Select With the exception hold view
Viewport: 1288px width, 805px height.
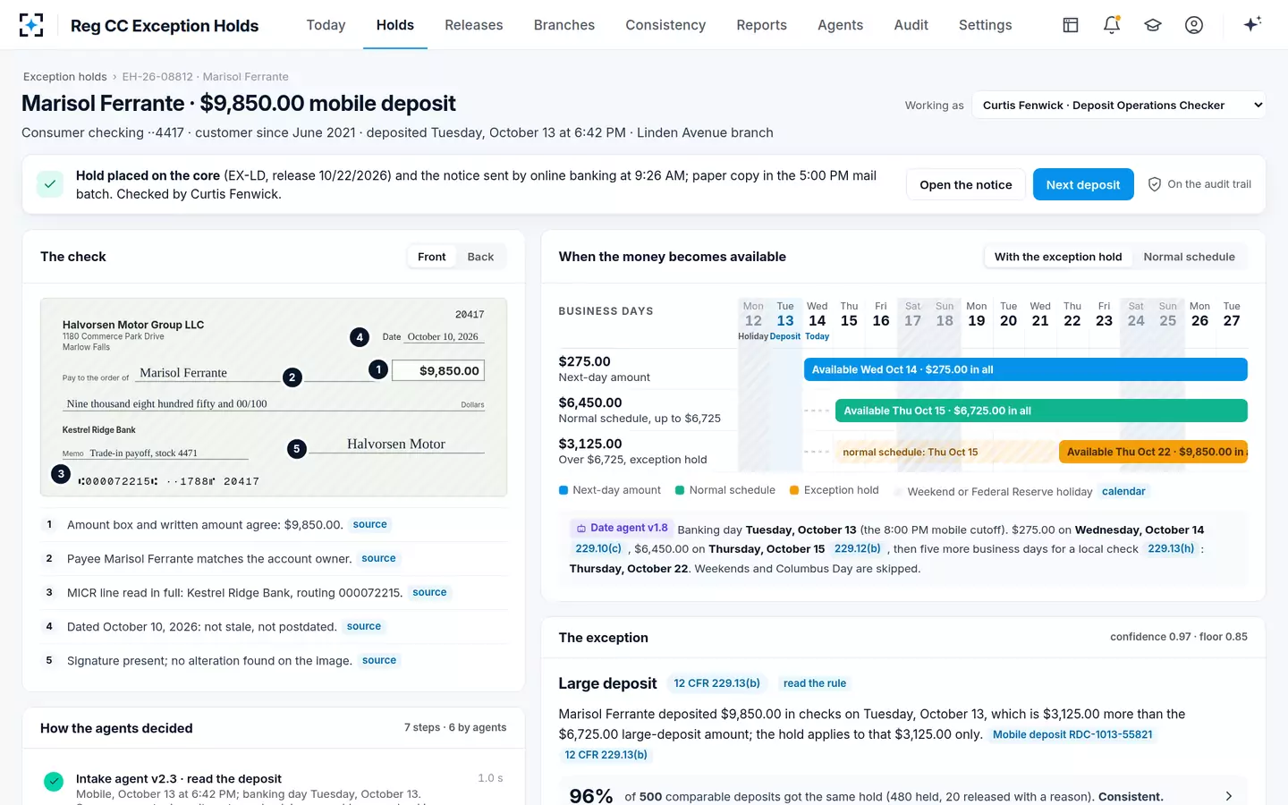coord(1058,257)
